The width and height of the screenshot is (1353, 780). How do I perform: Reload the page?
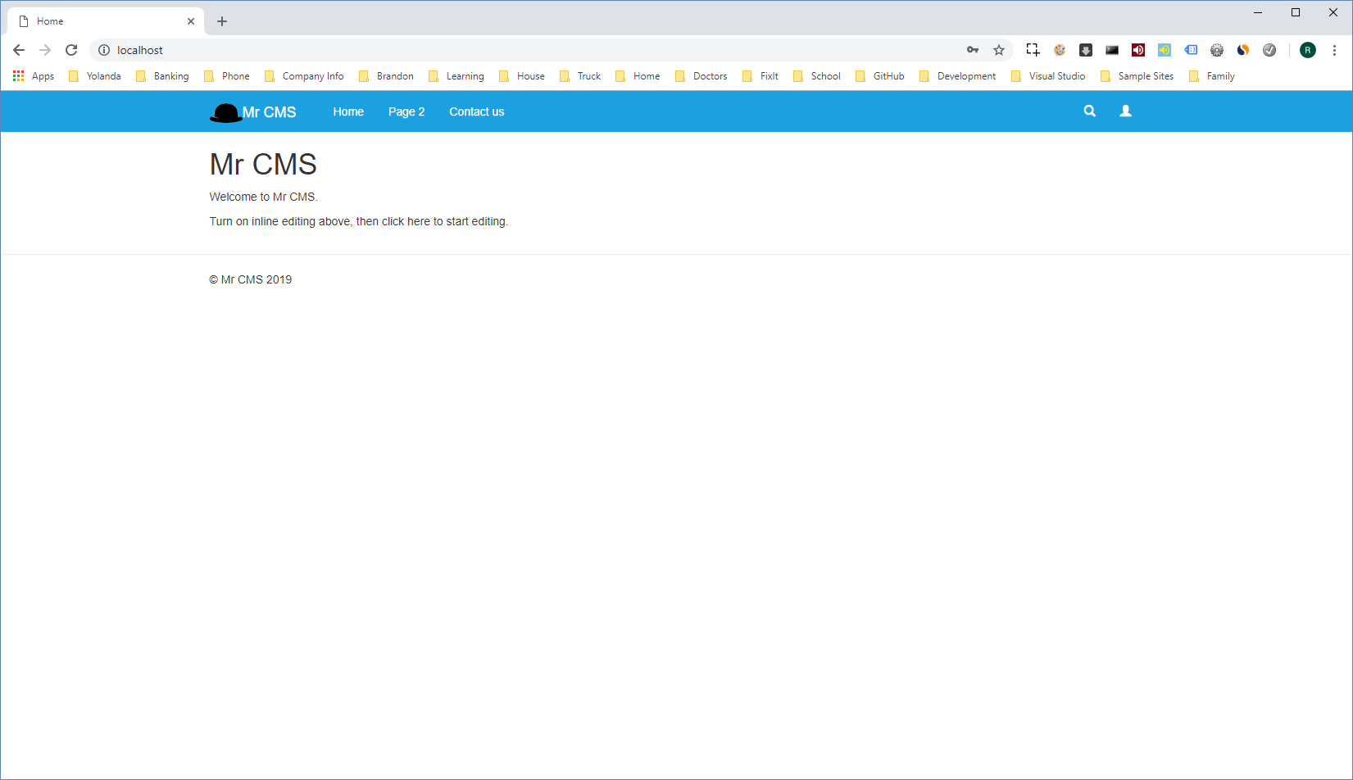pyautogui.click(x=71, y=50)
